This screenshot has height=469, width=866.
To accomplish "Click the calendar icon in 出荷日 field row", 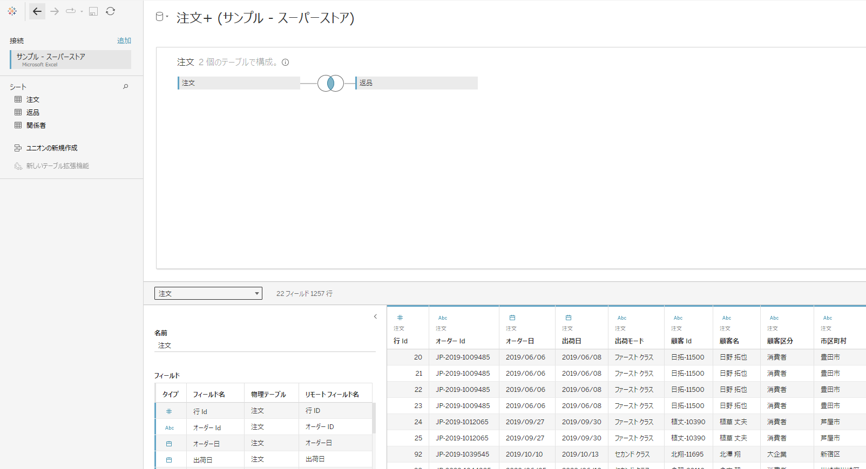I will click(169, 460).
